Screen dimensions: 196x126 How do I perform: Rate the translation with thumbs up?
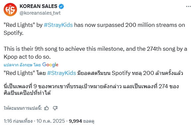tap(47, 108)
